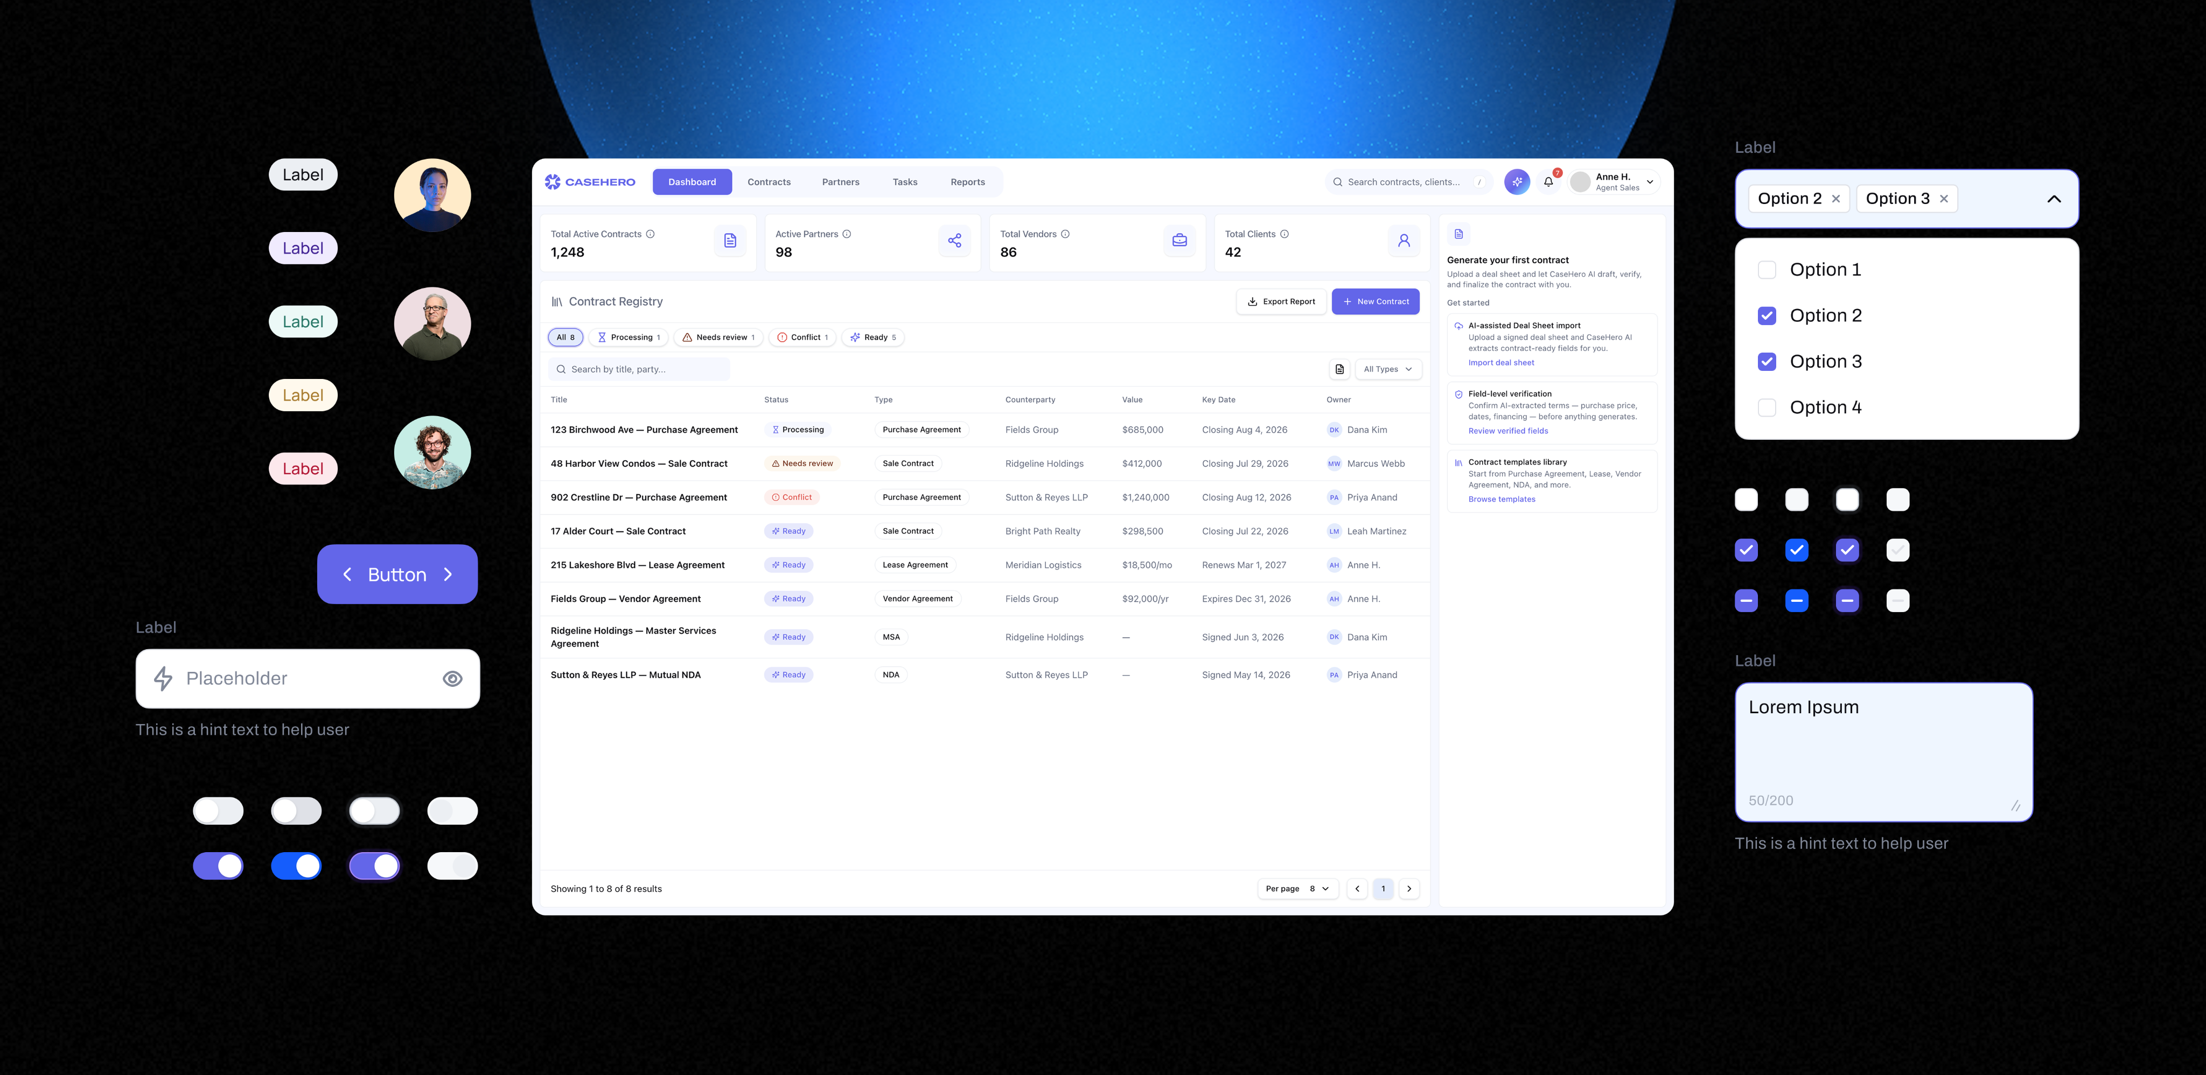Click the Search contracts, clients field
This screenshot has width=2206, height=1075.
tap(1409, 181)
